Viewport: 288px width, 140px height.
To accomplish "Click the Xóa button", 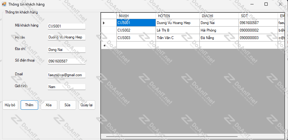I will tap(49, 105).
